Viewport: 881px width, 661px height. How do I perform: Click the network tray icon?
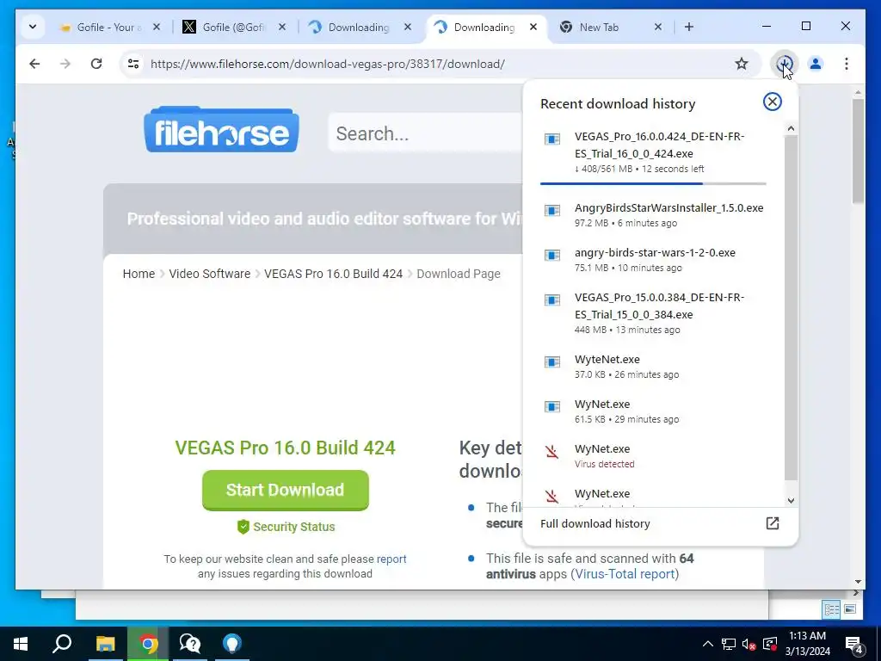coord(729,644)
